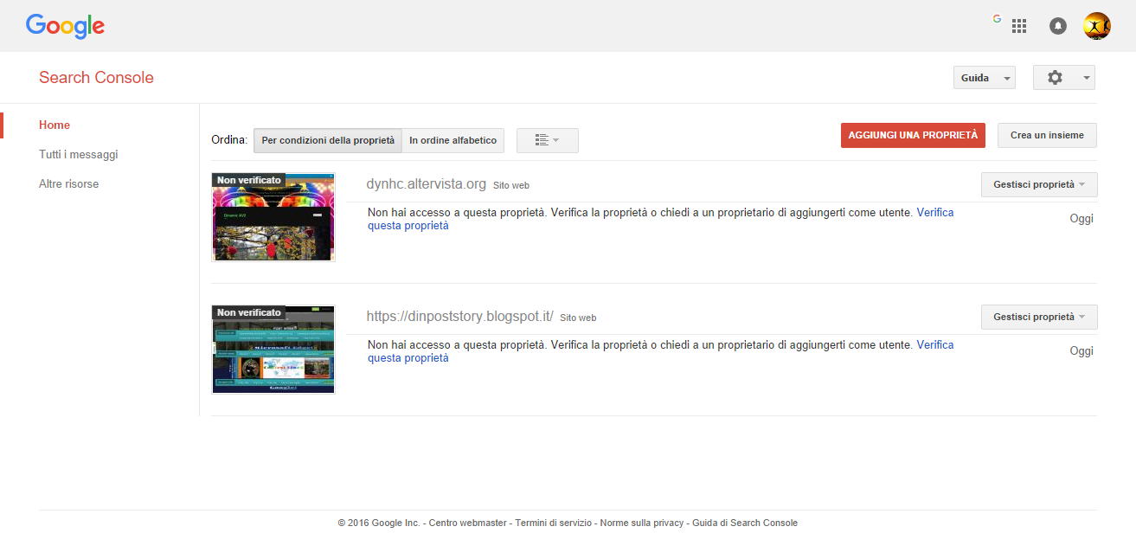Open Gestisci proprietà for dinpoststory.blogspot.it

pos(1039,317)
